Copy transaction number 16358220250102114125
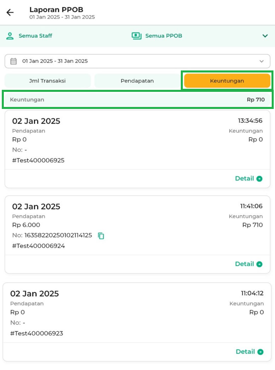The height and width of the screenshot is (370, 275). 101,236
